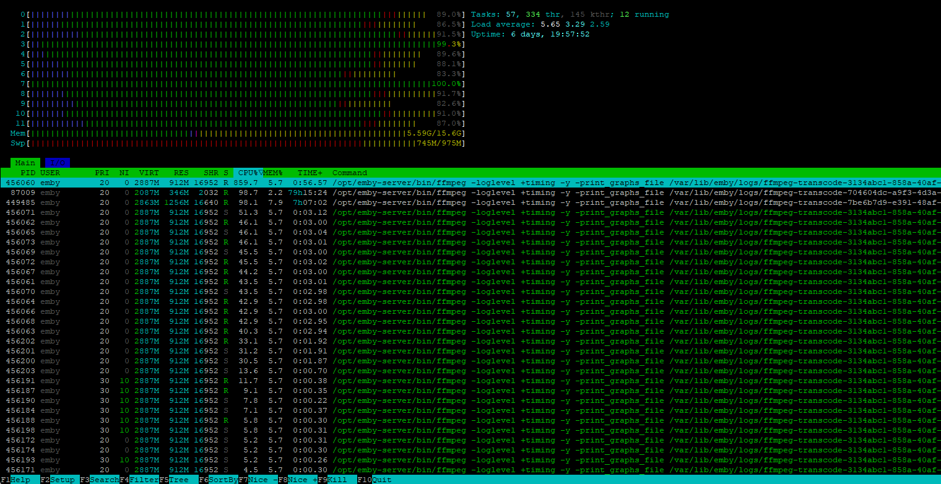Select the highlighted process with PID 456060

pos(470,183)
